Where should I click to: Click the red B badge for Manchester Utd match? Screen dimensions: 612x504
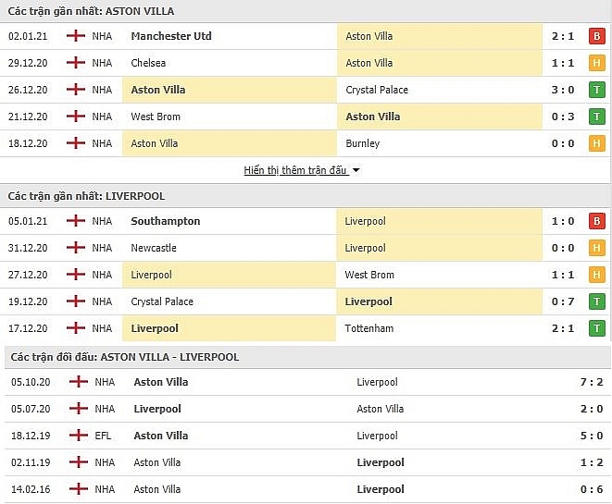tap(596, 36)
